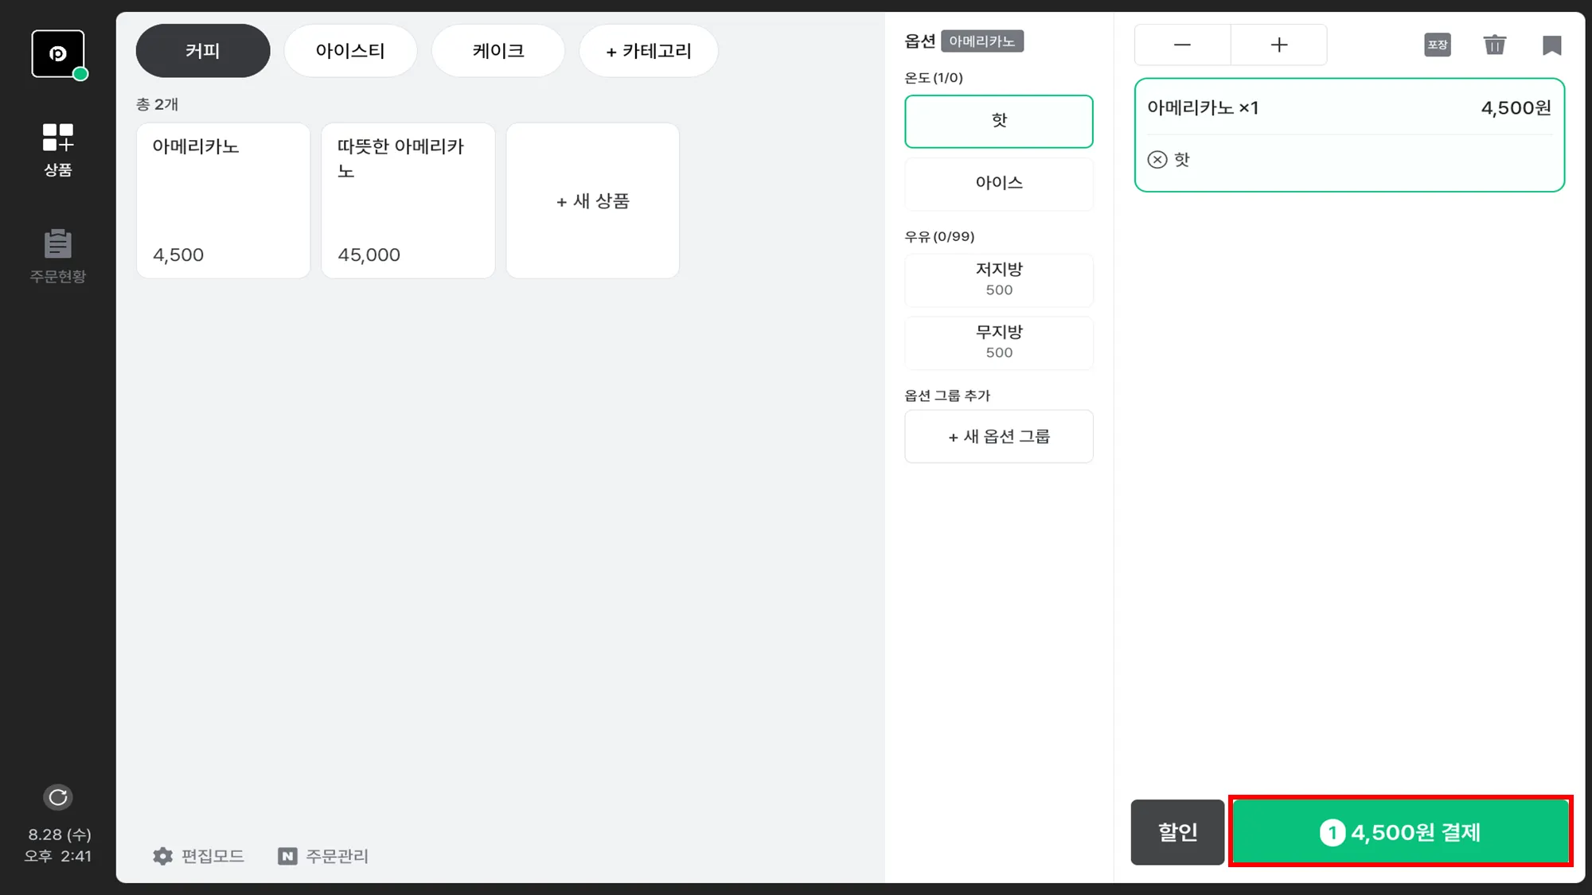Switch to the 케이크 category tab
The width and height of the screenshot is (1592, 895).
tap(498, 51)
